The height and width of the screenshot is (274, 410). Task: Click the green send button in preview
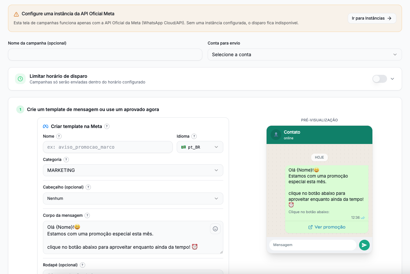[364, 245]
